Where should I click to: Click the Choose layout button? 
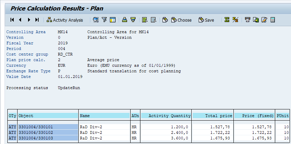pyautogui.click(x=181, y=20)
